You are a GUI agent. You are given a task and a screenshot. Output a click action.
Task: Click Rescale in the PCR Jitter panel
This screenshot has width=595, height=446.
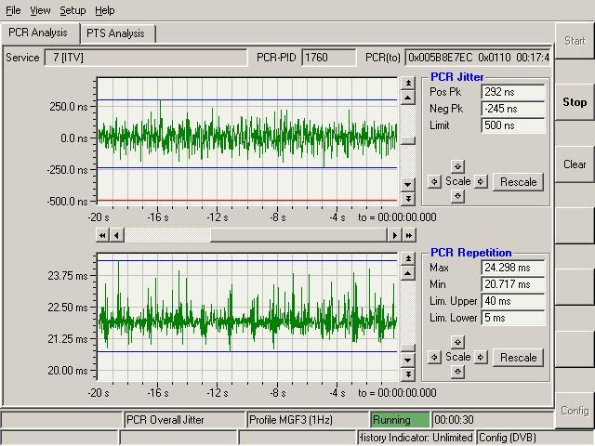tap(518, 182)
